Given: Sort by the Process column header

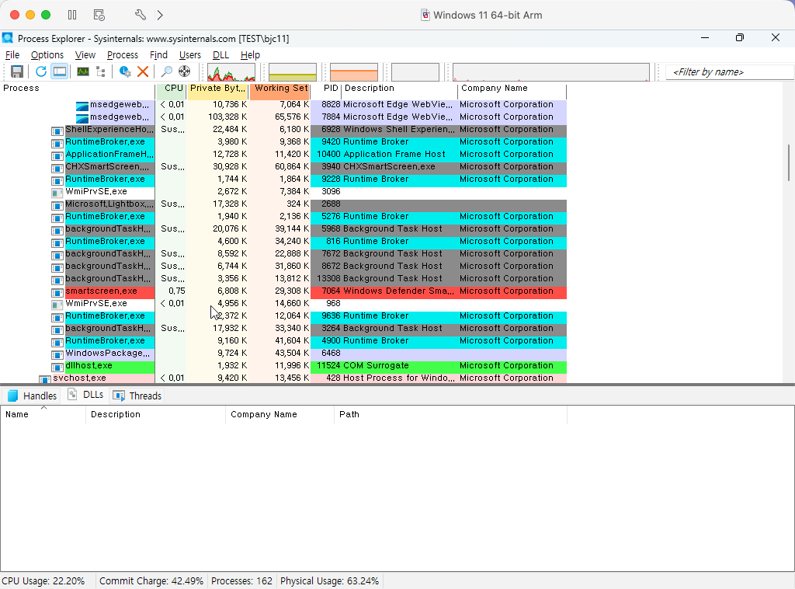Looking at the screenshot, I should tap(78, 89).
